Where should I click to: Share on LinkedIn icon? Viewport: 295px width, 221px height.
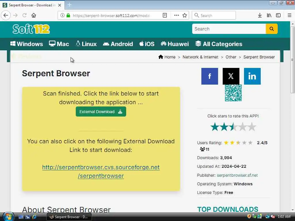[252, 76]
